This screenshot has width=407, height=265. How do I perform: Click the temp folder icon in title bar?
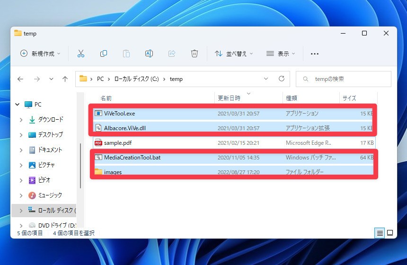(x=18, y=33)
